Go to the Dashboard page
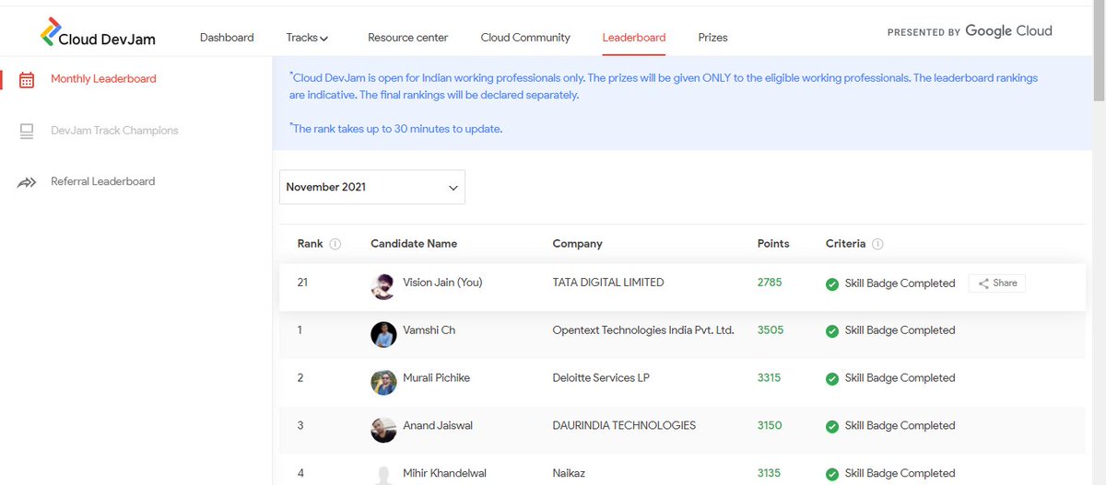Viewport: 1106px width, 485px height. coord(227,38)
